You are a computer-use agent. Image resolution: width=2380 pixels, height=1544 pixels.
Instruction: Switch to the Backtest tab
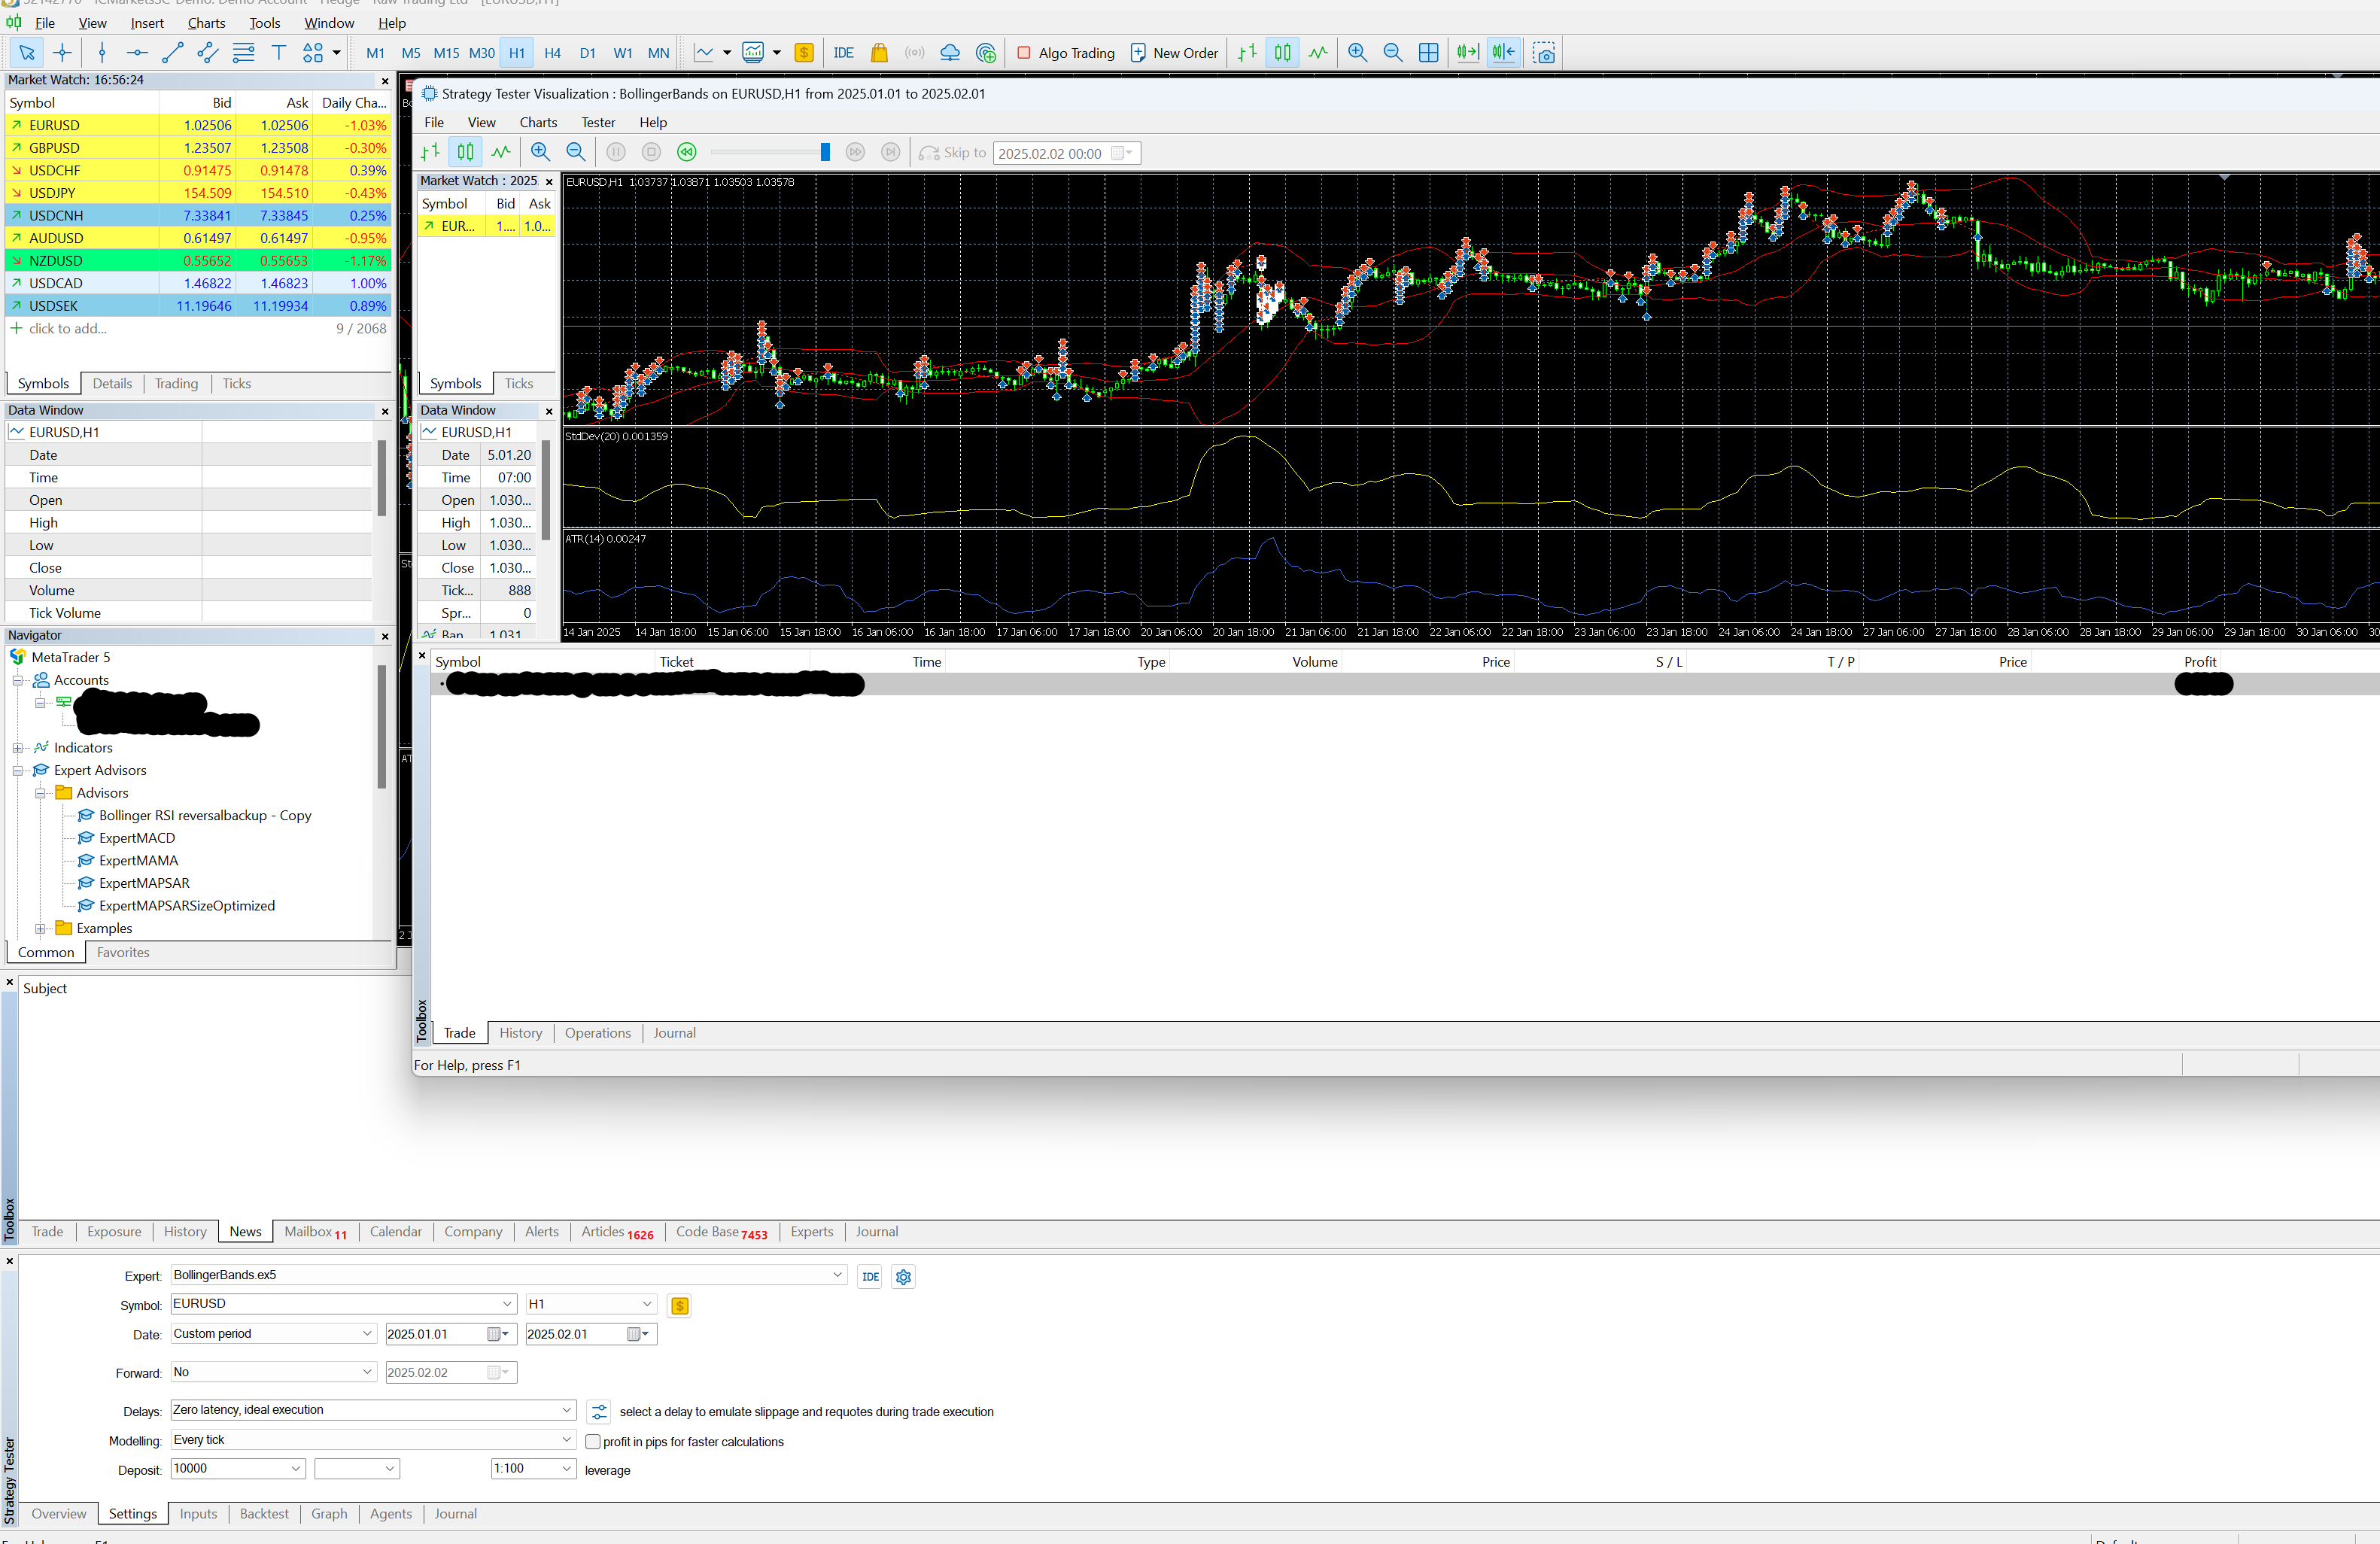(x=264, y=1514)
